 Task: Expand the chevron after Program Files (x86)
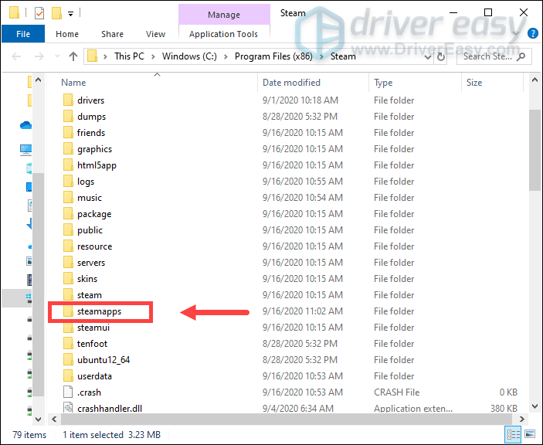coord(321,56)
